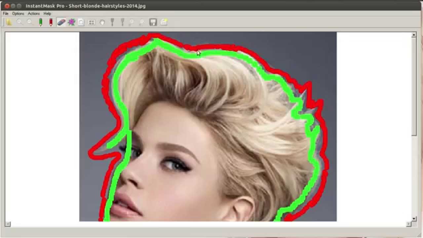
Task: Open the Help menu
Action: [47, 14]
